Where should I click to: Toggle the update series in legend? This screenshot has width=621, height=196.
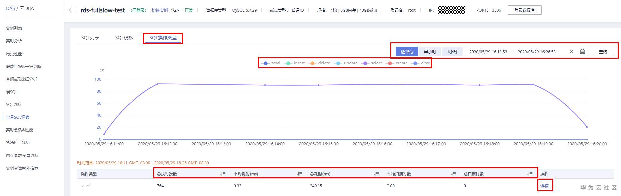click(346, 63)
